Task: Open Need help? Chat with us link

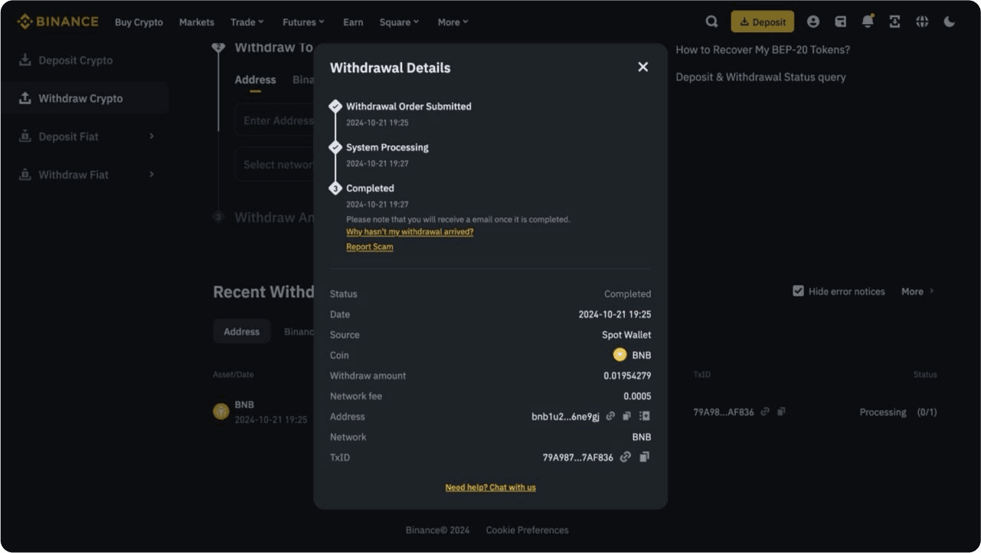Action: [x=490, y=487]
